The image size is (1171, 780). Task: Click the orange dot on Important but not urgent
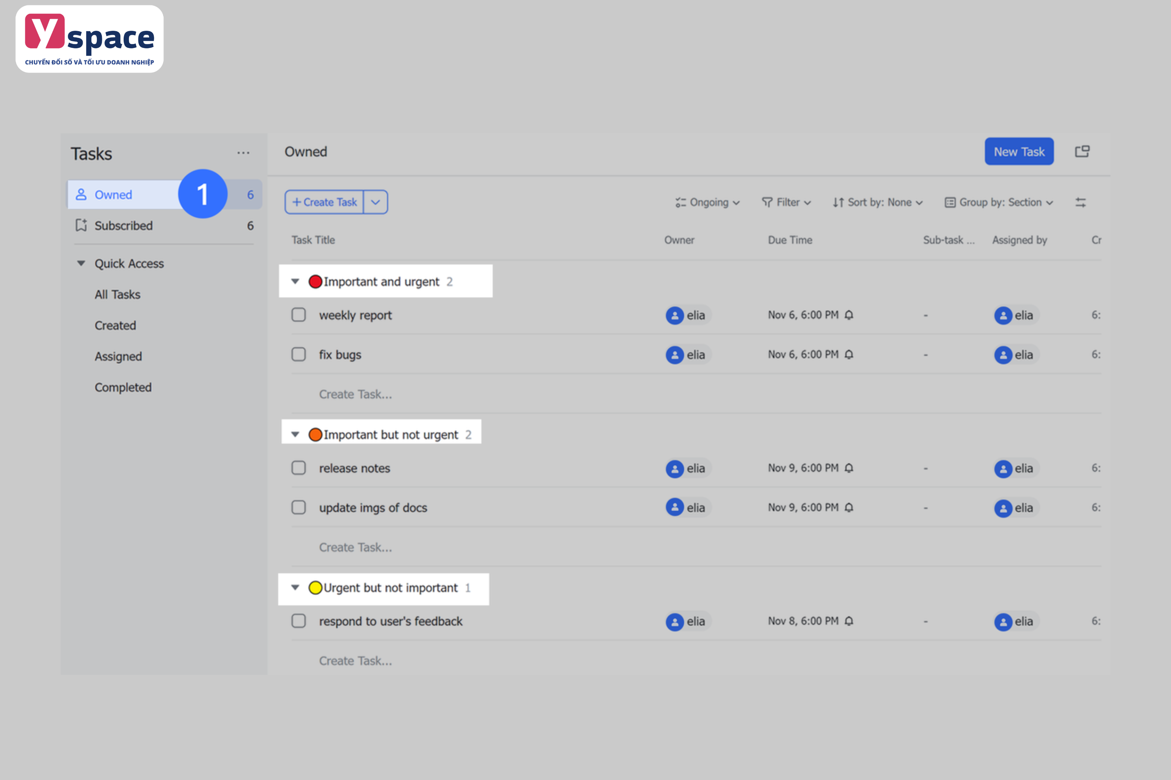(x=315, y=434)
